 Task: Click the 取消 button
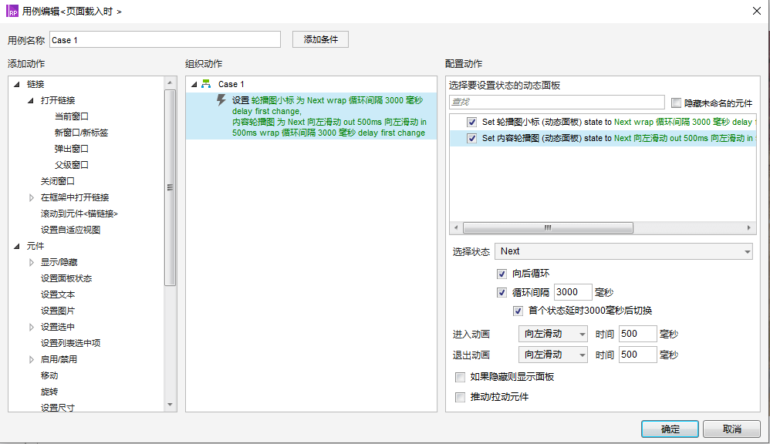pyautogui.click(x=731, y=429)
